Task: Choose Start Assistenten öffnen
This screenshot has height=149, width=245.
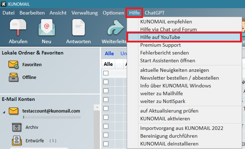Action: [x=184, y=61]
